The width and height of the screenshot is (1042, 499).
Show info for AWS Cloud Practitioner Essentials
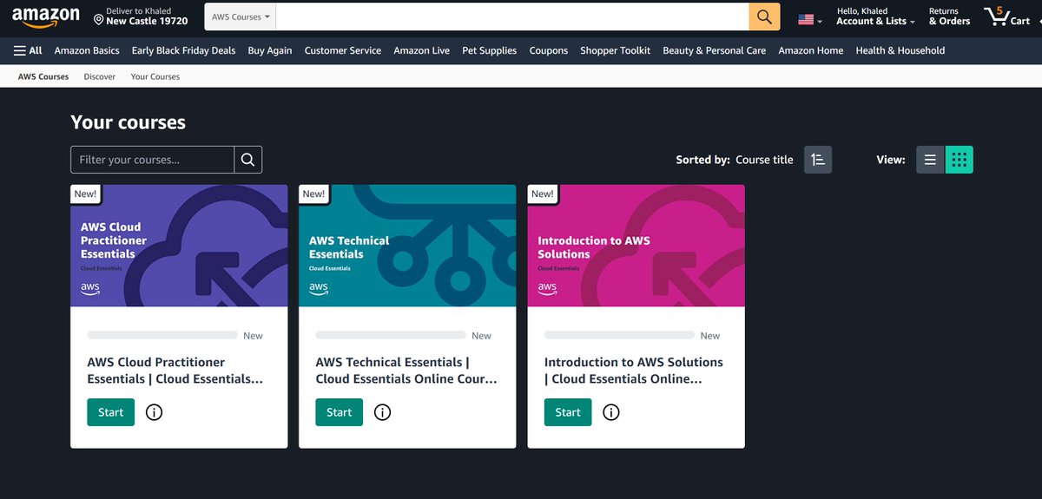[154, 412]
